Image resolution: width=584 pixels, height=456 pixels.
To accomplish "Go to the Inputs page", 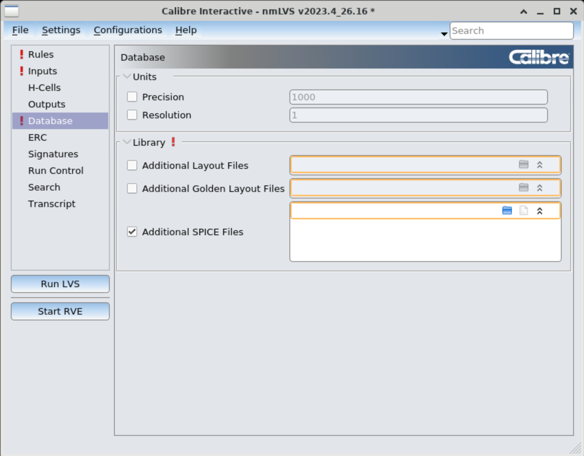I will coord(60,71).
